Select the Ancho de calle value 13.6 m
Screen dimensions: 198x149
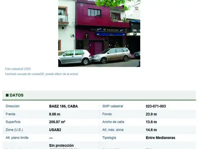pos(151,122)
